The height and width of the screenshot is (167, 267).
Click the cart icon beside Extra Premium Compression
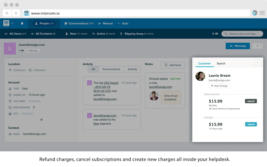pos(210,109)
